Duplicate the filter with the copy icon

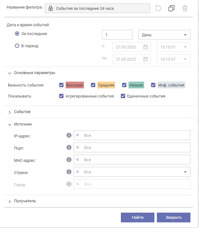[172, 8]
